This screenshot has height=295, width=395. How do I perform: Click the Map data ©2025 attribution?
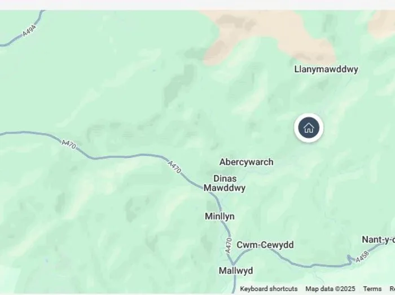(330, 289)
